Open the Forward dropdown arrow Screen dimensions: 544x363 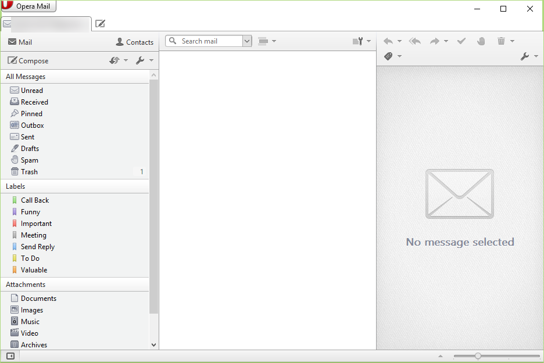click(446, 41)
